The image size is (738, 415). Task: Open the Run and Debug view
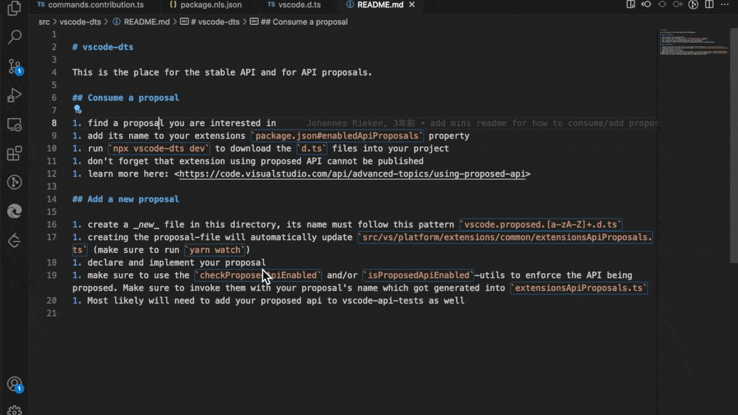click(14, 95)
